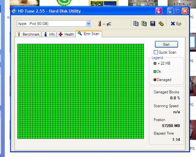The height and width of the screenshot is (157, 196).
Task: Click the blue X Exit icon
Action: tap(173, 24)
